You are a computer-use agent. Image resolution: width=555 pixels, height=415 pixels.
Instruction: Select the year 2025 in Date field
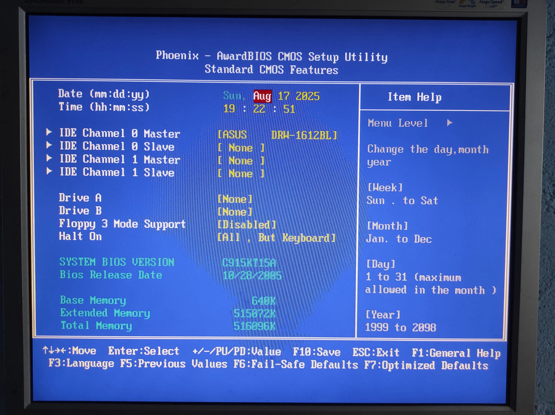coord(307,96)
